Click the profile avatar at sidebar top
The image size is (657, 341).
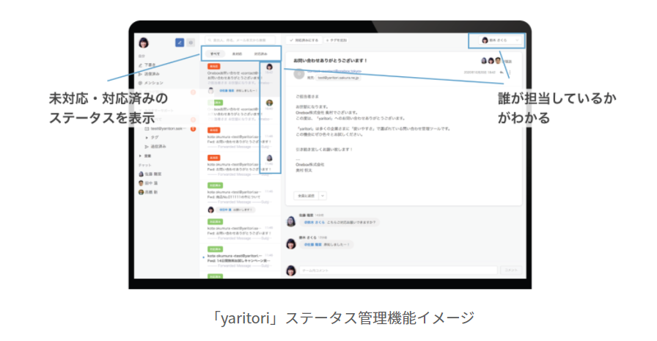click(x=144, y=43)
